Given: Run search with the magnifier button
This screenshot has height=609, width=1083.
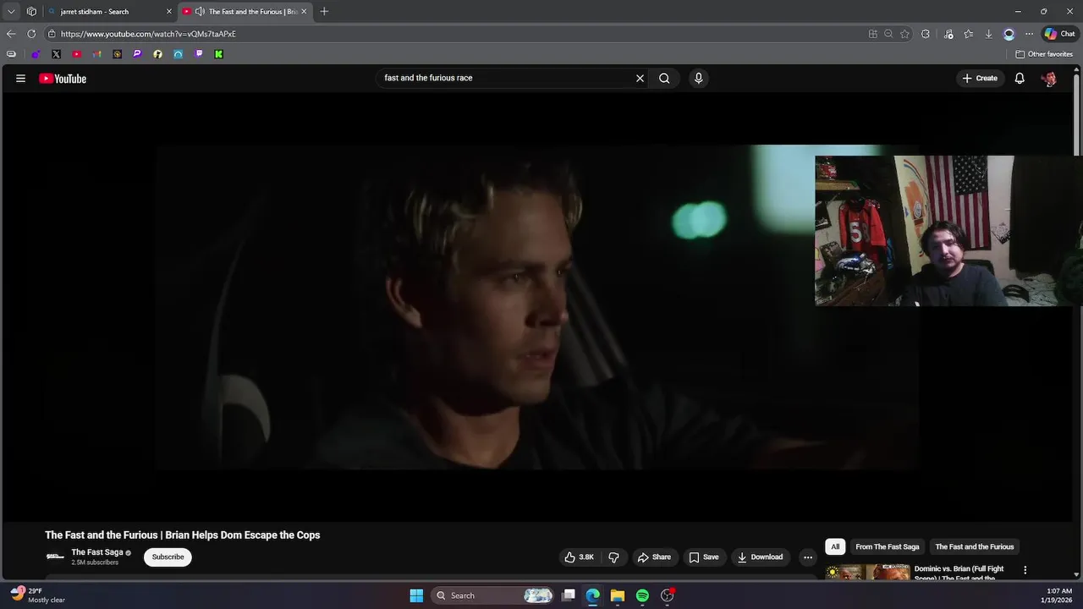Looking at the screenshot, I should (664, 78).
